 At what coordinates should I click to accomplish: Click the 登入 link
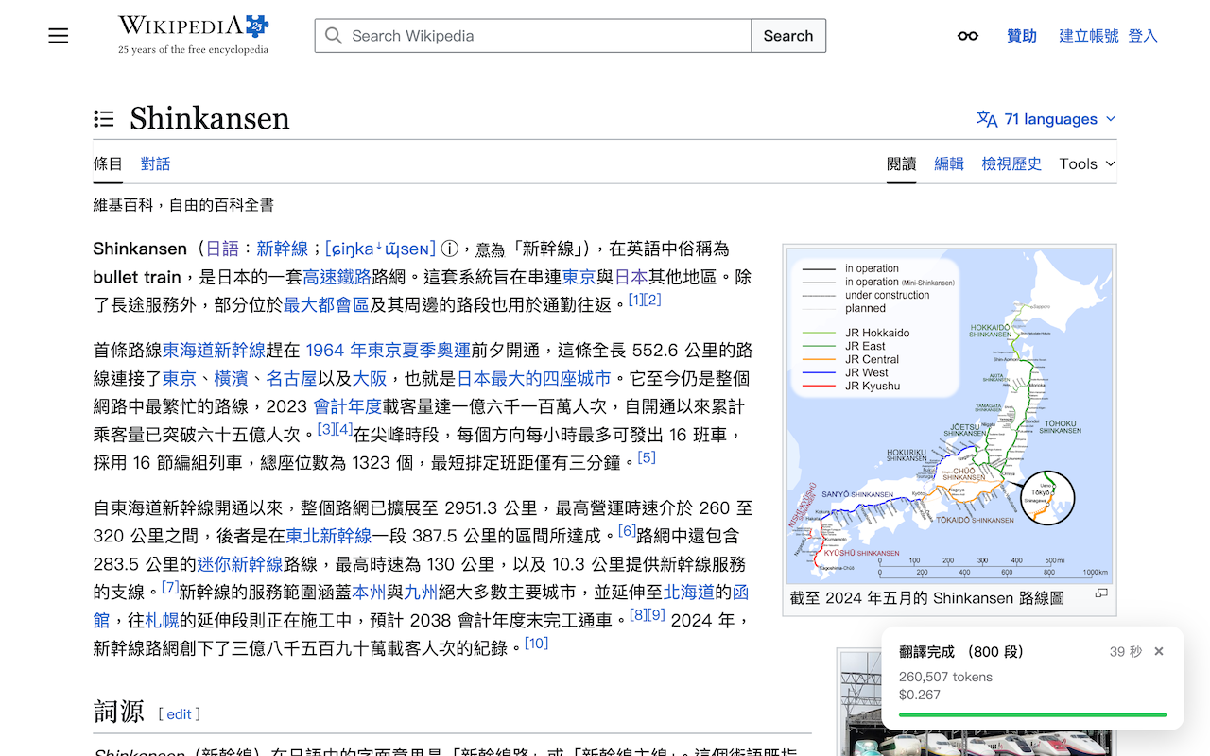tap(1143, 36)
